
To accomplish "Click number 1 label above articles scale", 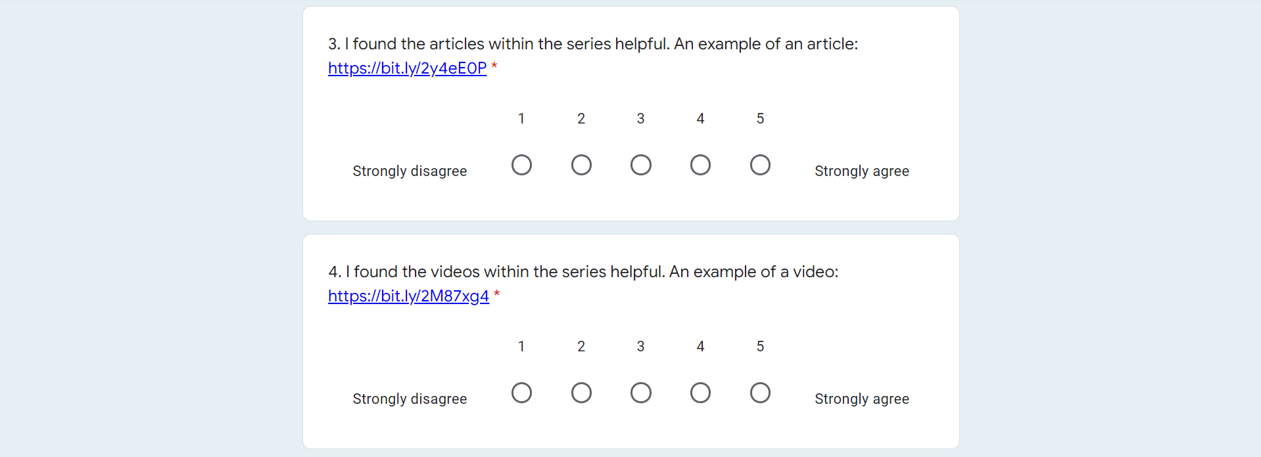I will point(521,118).
